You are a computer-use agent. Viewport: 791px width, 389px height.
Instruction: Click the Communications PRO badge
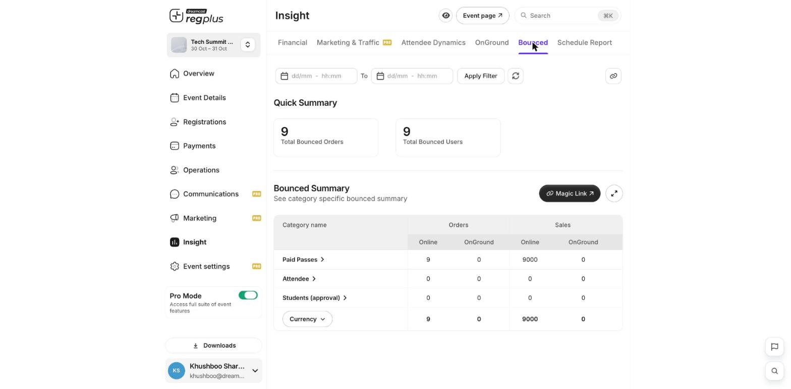tap(257, 194)
